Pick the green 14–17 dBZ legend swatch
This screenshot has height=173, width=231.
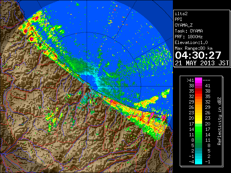point(199,129)
